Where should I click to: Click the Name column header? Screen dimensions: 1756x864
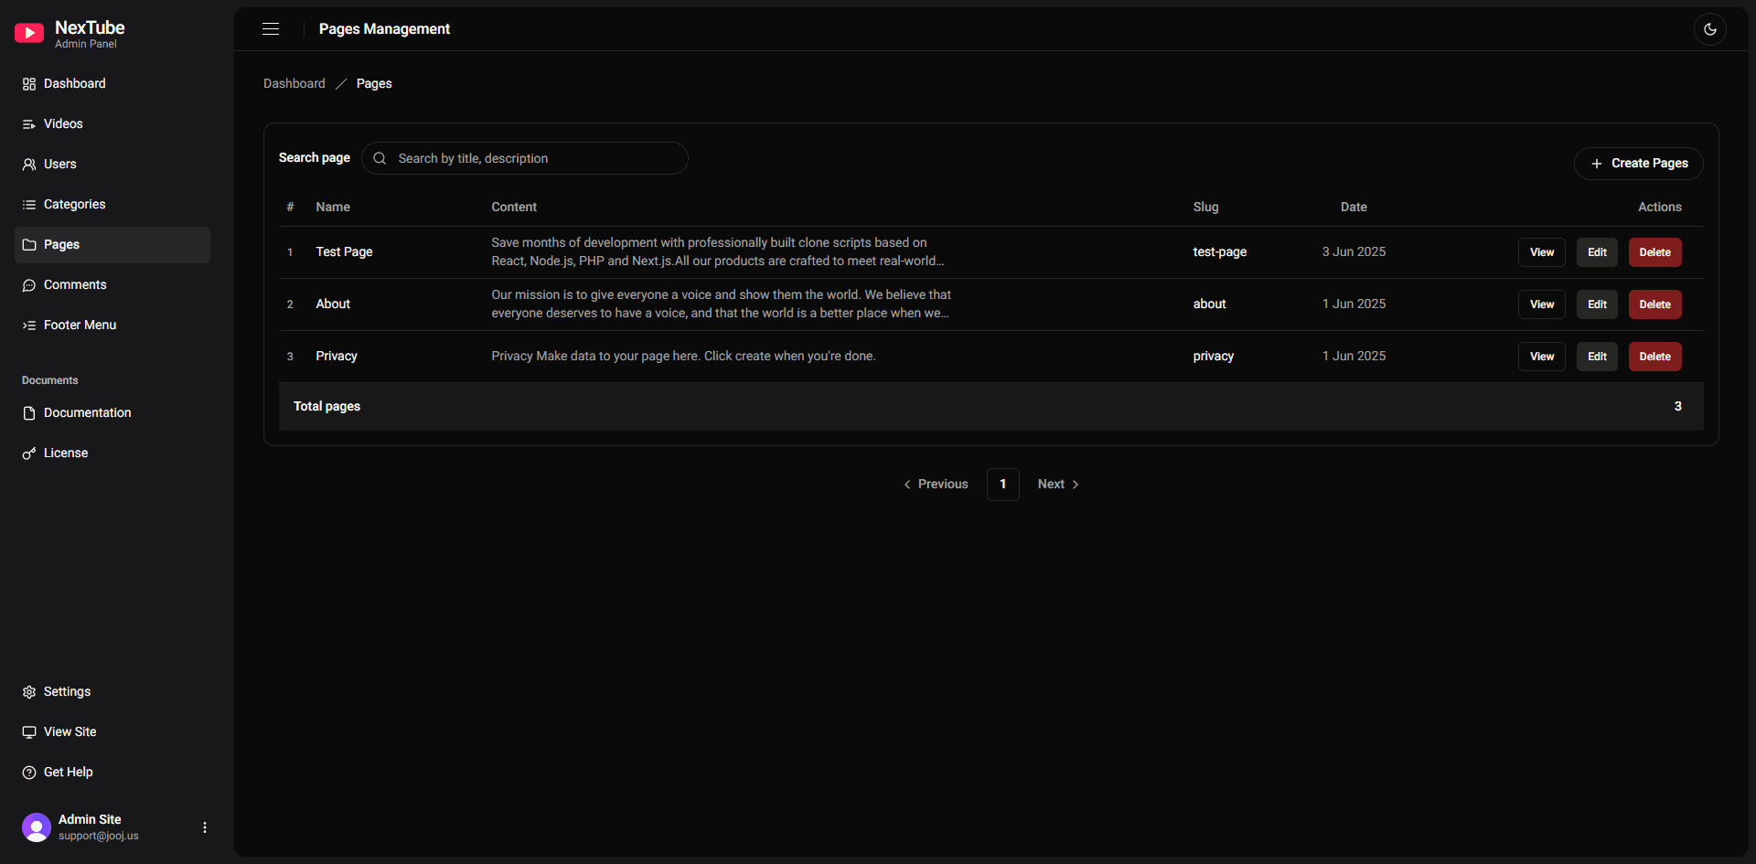coord(333,207)
